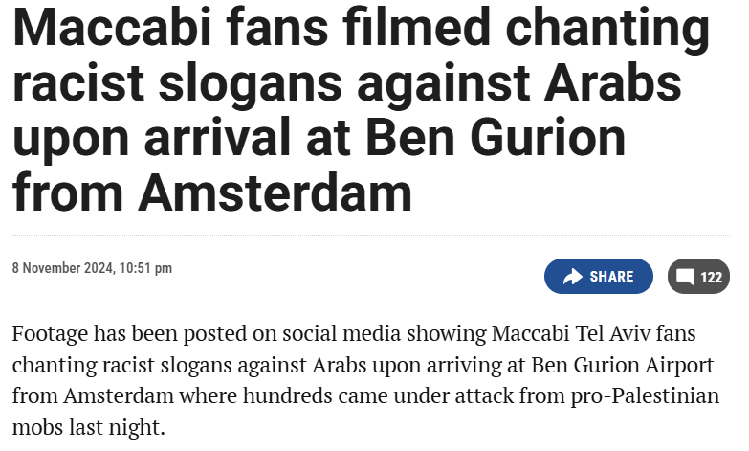Click 'Ben Gurion Airport' in the paragraph

pyautogui.click(x=623, y=365)
